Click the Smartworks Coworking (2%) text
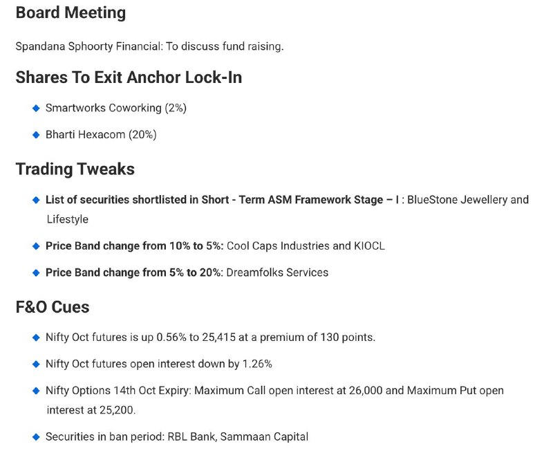Viewport: 553px width, 453px height. tap(116, 108)
